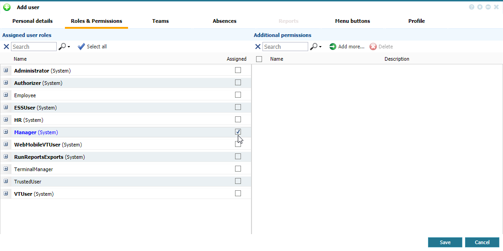Click the help icon in title bar
This screenshot has height=251, width=503.
point(471,7)
